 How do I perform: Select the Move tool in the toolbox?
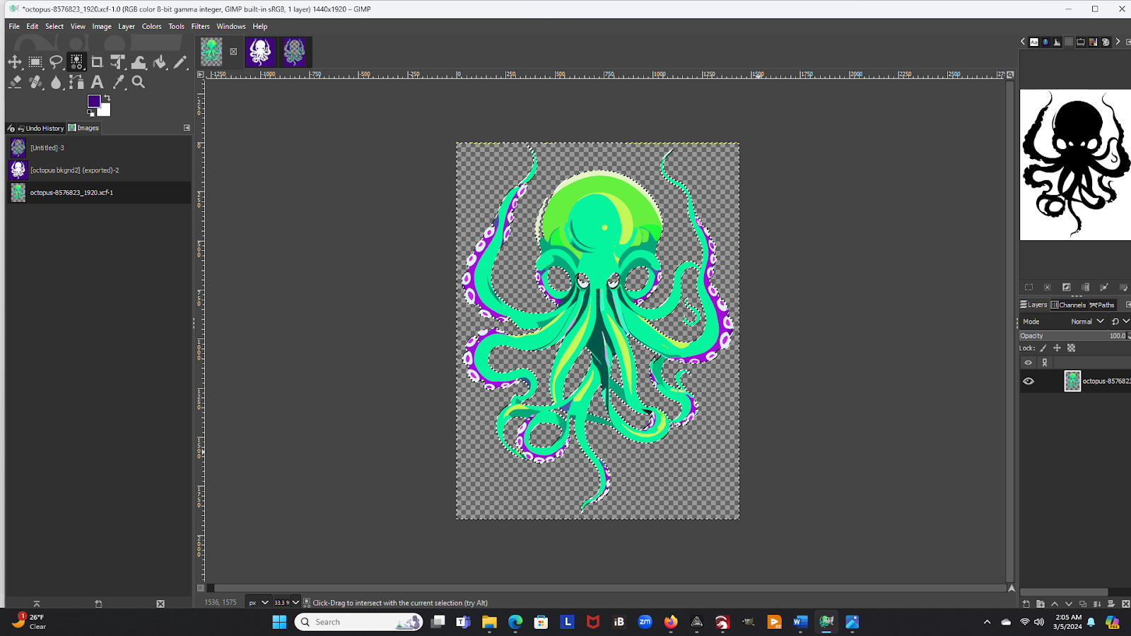coord(15,62)
